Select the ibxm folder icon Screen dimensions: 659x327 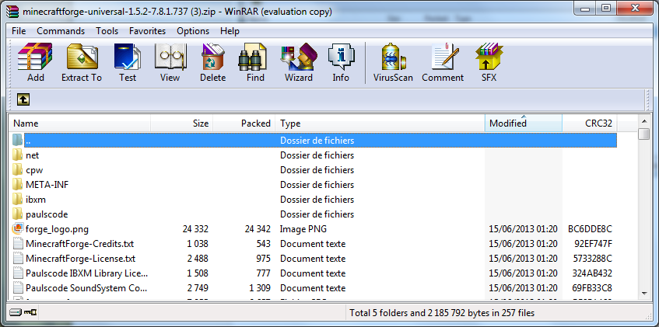pos(17,199)
